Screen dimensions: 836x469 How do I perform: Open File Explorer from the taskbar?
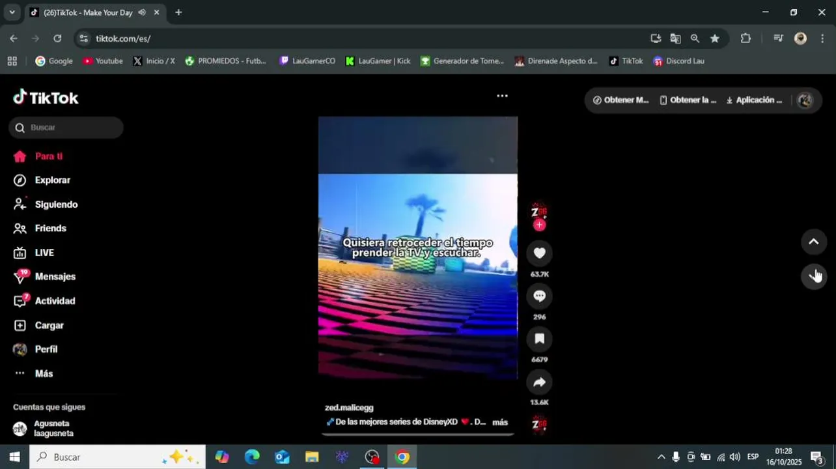click(x=312, y=457)
